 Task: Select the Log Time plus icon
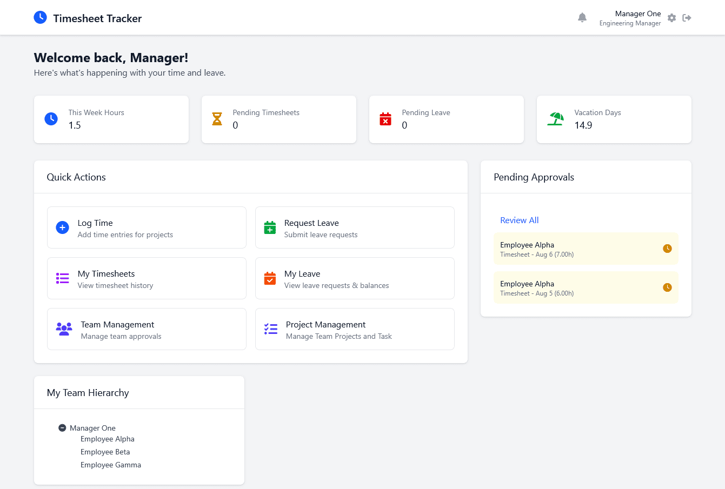[62, 227]
